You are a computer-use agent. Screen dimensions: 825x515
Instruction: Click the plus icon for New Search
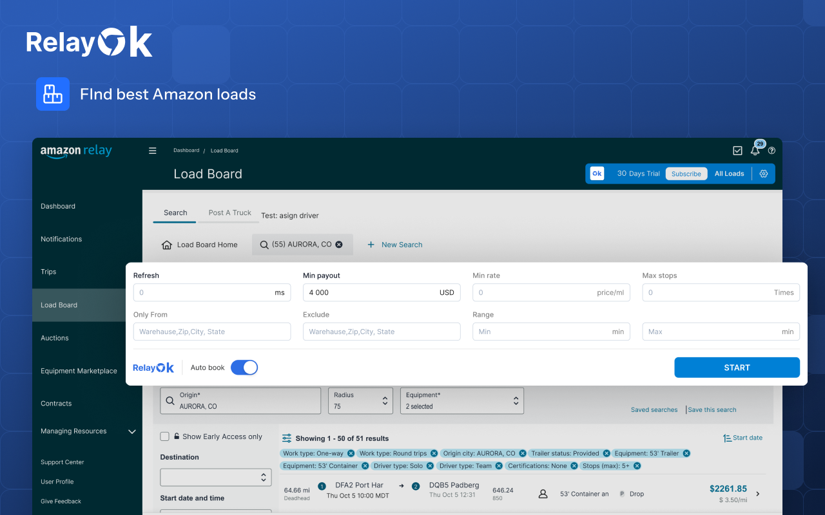371,245
